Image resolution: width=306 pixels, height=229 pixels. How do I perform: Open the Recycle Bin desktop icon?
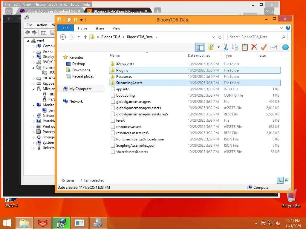[291, 198]
